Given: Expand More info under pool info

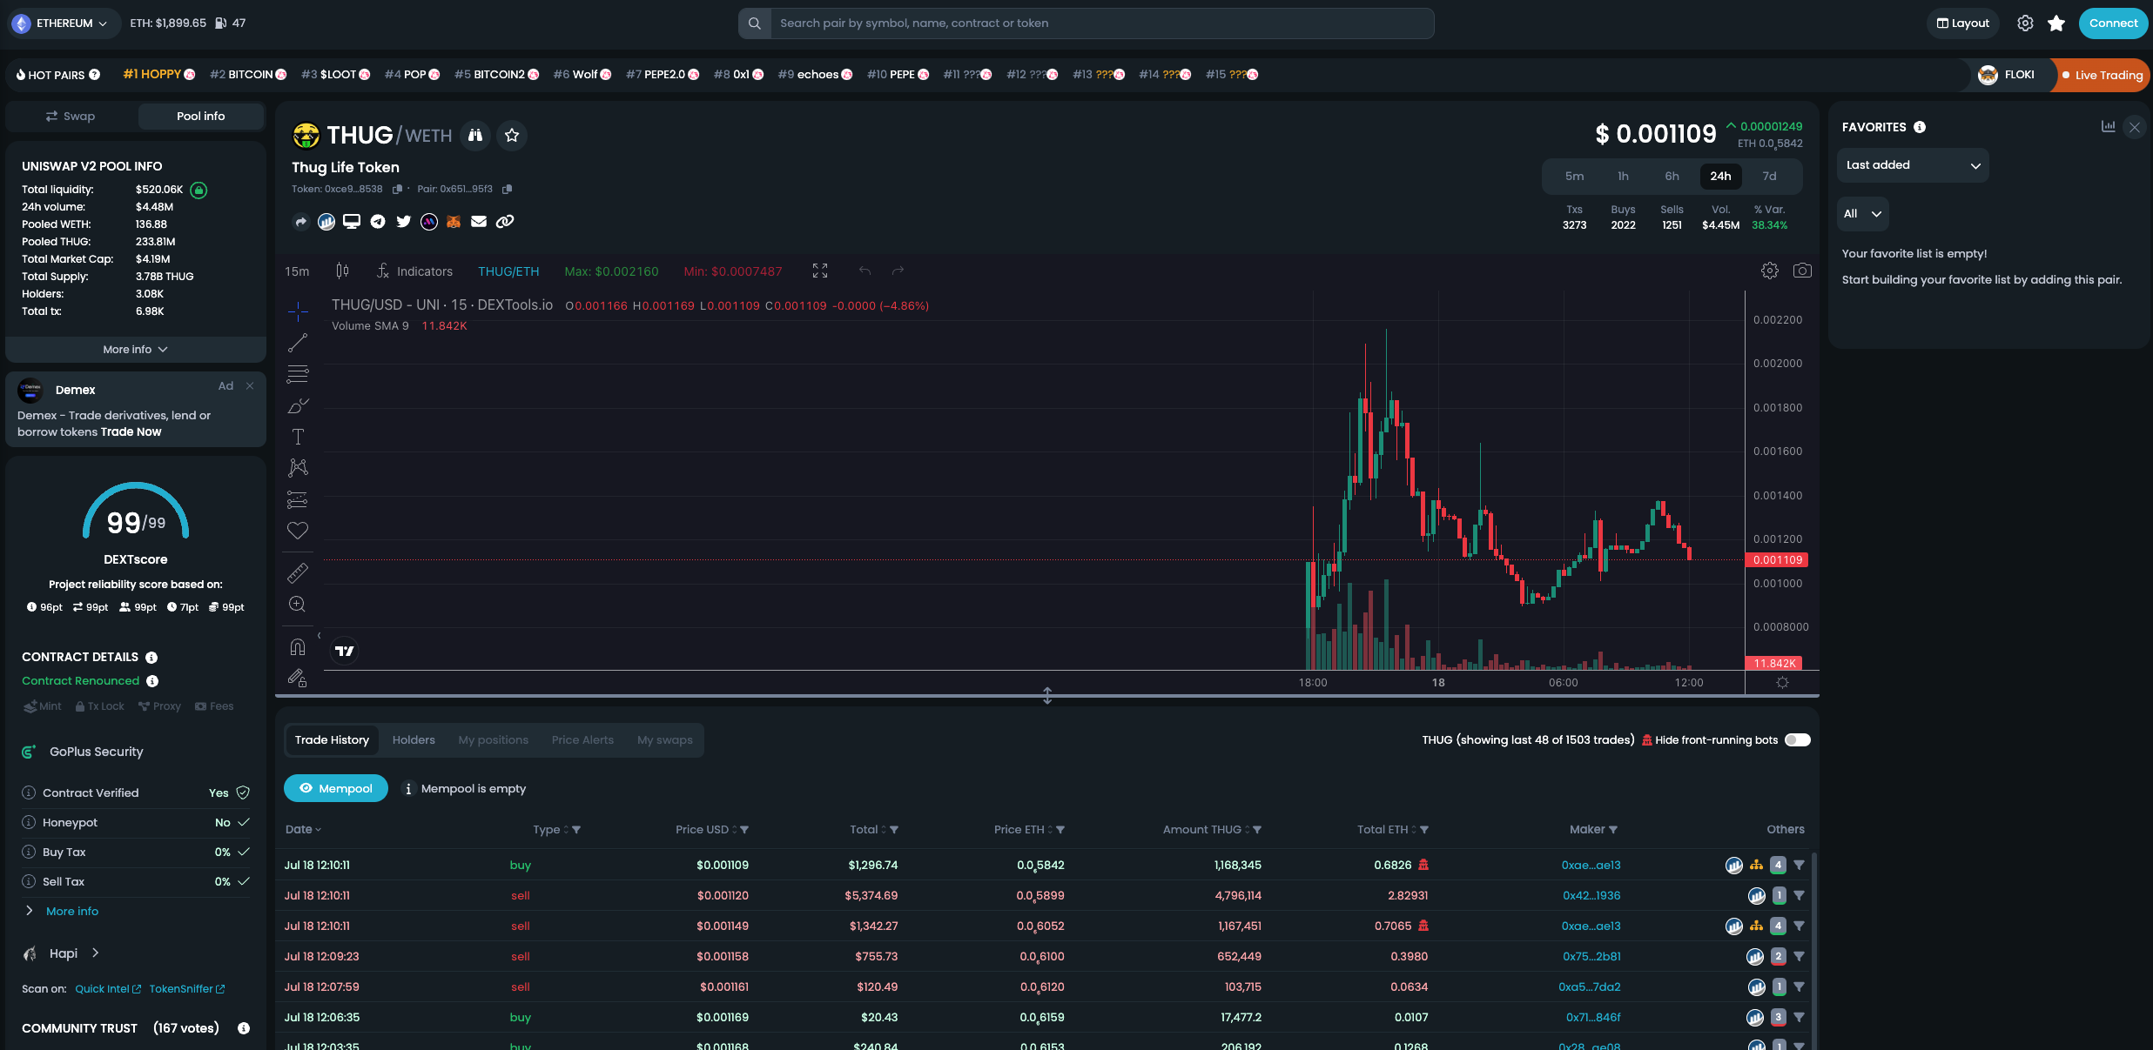Looking at the screenshot, I should (136, 350).
